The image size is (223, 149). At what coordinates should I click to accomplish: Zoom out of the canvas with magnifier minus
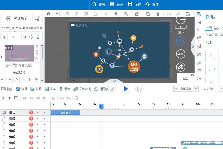[126, 14]
